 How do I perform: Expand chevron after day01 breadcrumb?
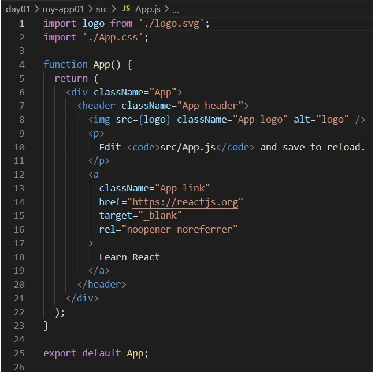point(36,9)
